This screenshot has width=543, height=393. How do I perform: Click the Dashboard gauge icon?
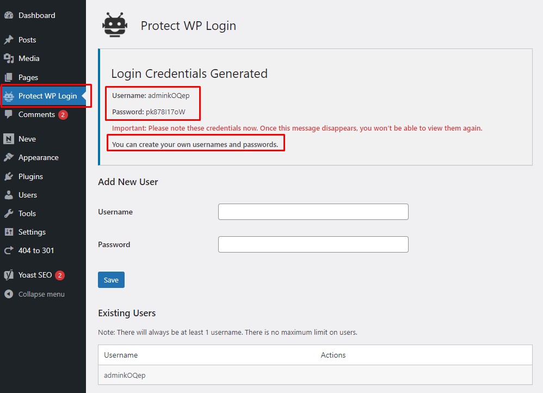(9, 15)
